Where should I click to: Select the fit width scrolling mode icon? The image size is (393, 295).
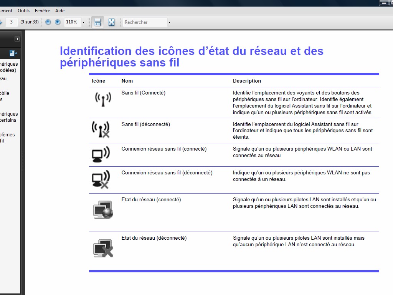pyautogui.click(x=97, y=22)
